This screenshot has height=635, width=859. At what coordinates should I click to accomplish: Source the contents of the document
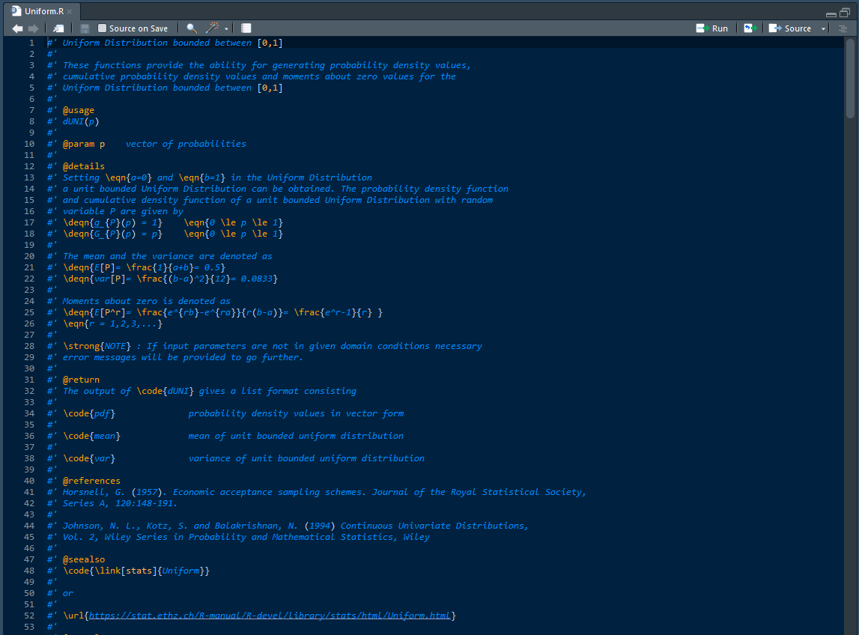point(789,28)
